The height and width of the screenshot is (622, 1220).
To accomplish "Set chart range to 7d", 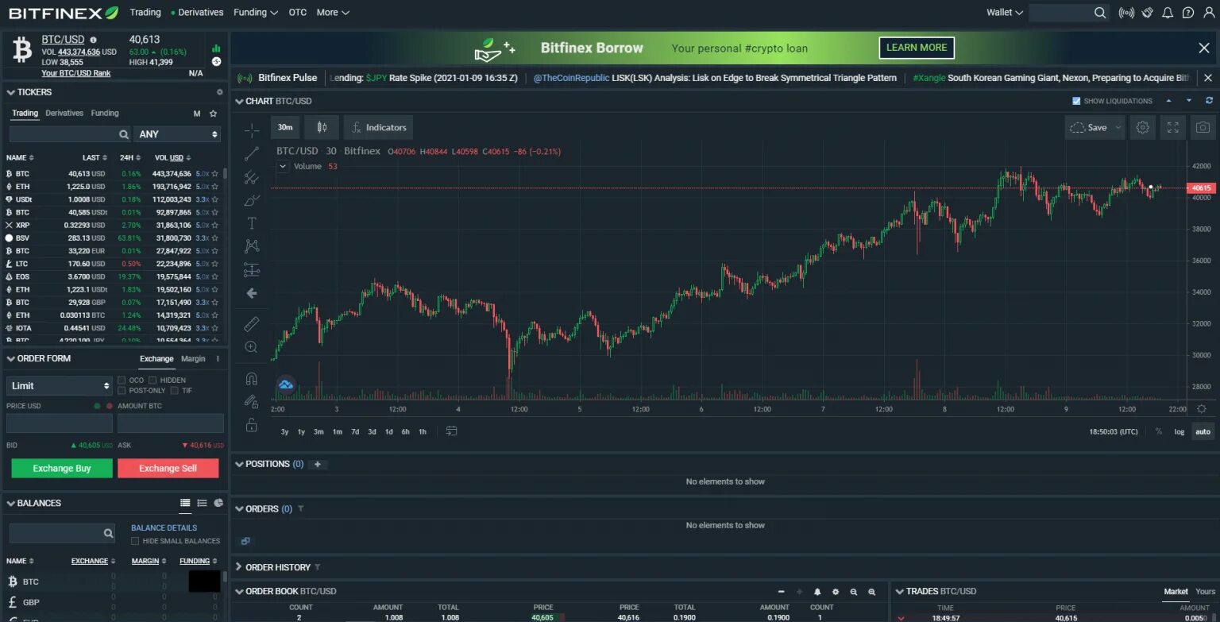I will pyautogui.click(x=355, y=431).
